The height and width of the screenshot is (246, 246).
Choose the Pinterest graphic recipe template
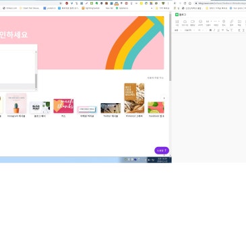click(134, 98)
